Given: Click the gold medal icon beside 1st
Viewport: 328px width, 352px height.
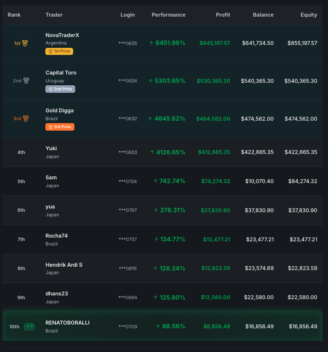Looking at the screenshot, I should 25,43.
